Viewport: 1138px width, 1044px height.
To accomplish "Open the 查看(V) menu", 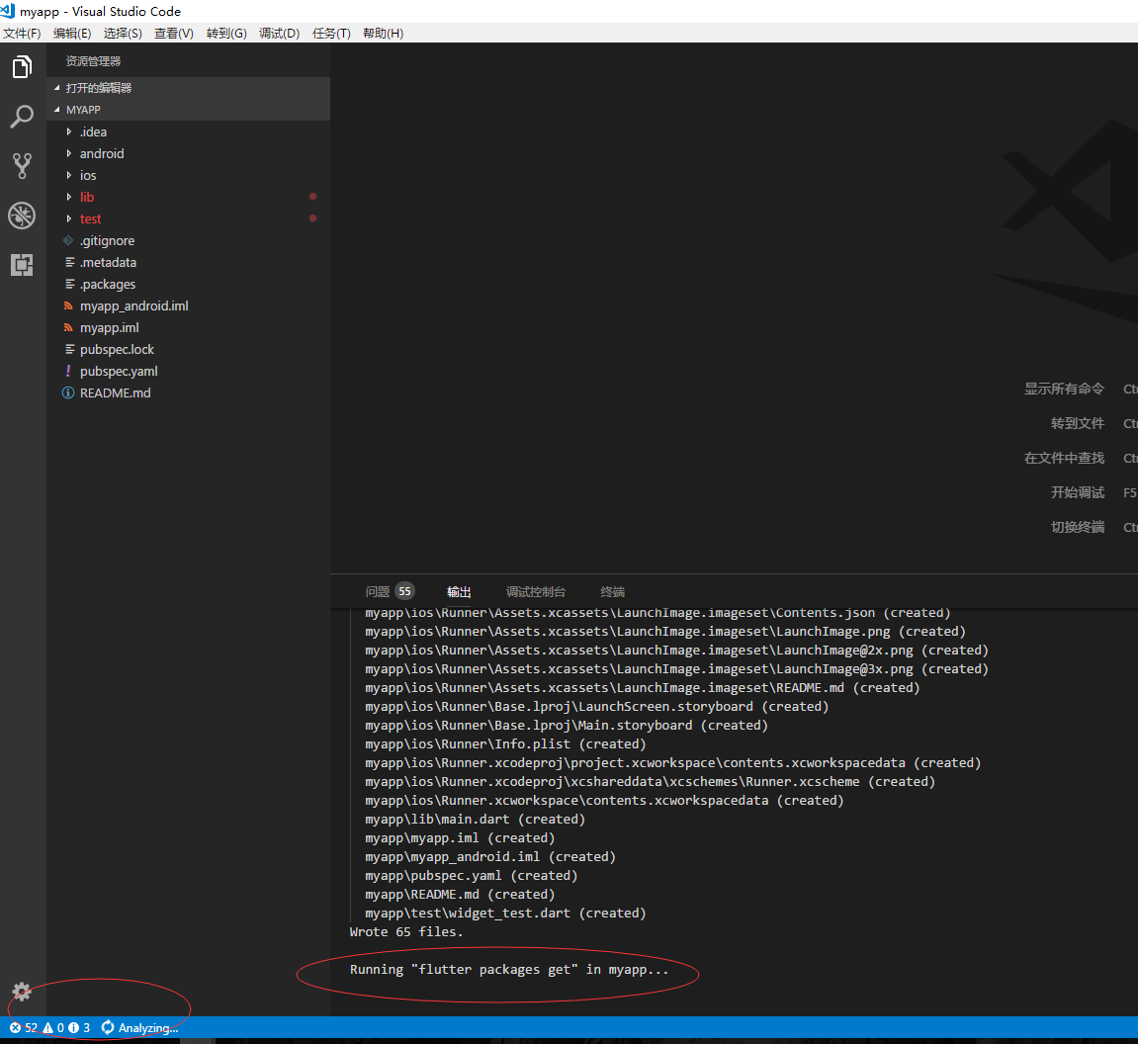I will click(173, 34).
